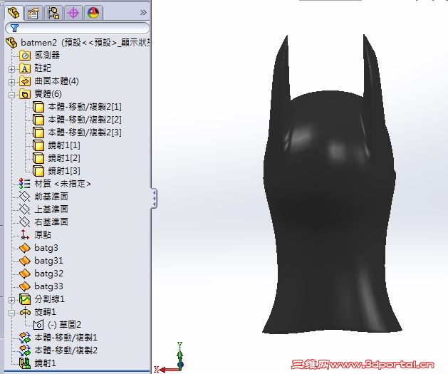Image resolution: width=448 pixels, height=374 pixels.
Task: Switch to the ConfigurationManager tab
Action: [53, 13]
